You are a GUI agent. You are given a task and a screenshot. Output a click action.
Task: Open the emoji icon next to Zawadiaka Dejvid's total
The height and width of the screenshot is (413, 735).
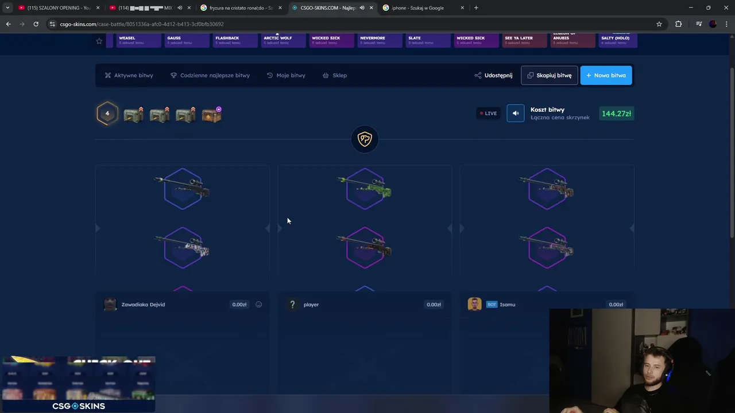coord(259,305)
